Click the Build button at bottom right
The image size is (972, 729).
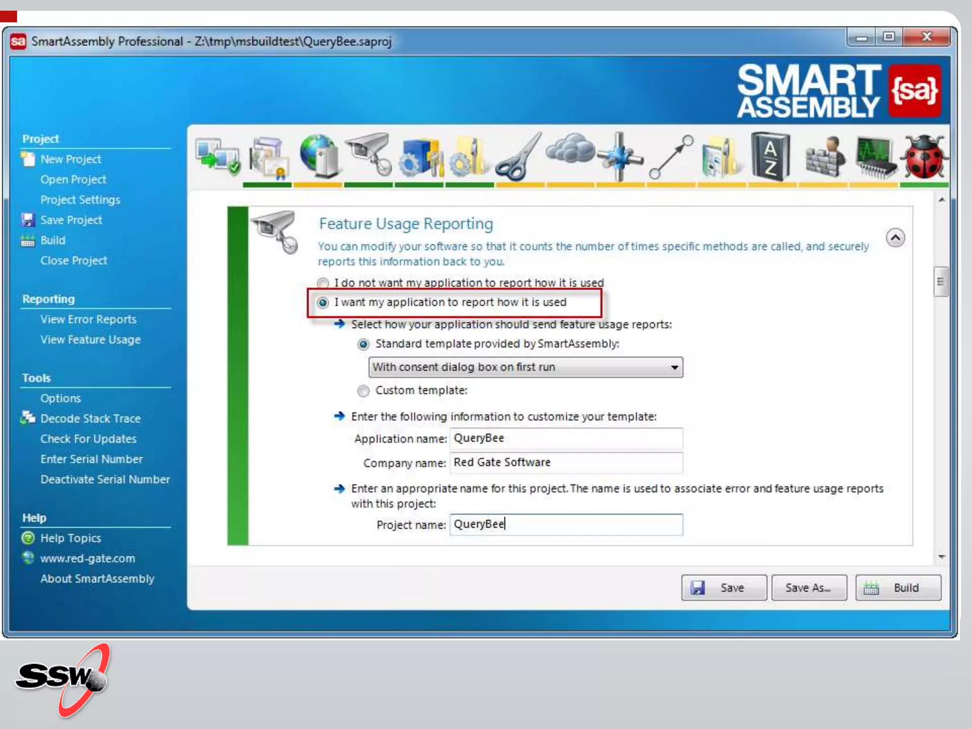point(898,588)
